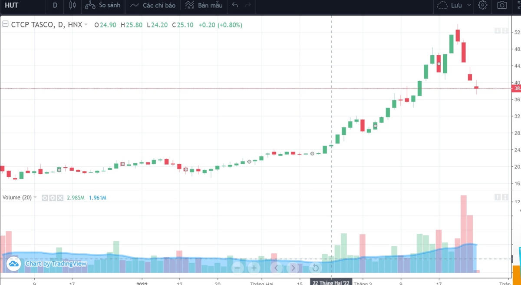Reset the chart view
This screenshot has height=285, width=521.
pyautogui.click(x=316, y=268)
